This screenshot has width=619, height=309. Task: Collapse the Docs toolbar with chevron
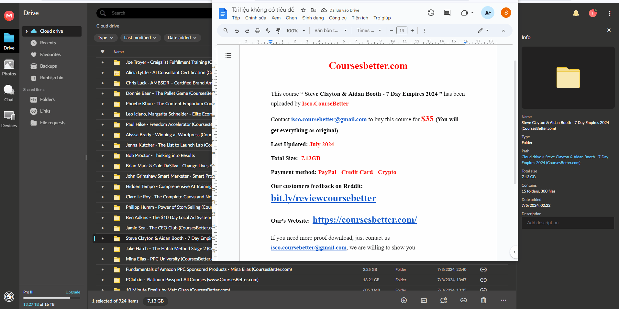click(503, 30)
